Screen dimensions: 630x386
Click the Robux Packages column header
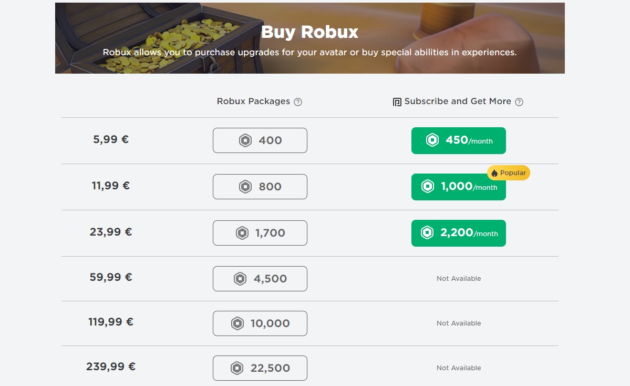click(x=253, y=101)
